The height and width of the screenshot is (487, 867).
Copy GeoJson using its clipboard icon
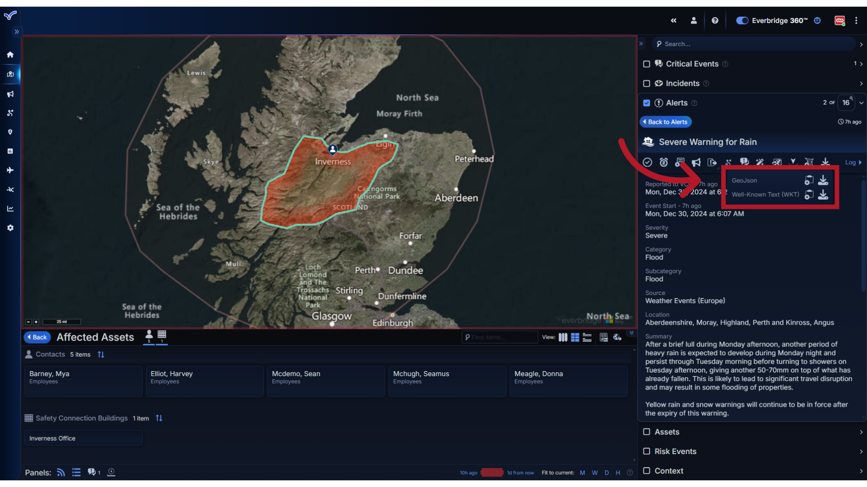tap(809, 180)
